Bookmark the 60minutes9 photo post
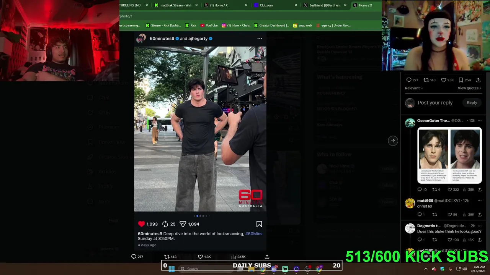This screenshot has width=490, height=275. coord(259,224)
